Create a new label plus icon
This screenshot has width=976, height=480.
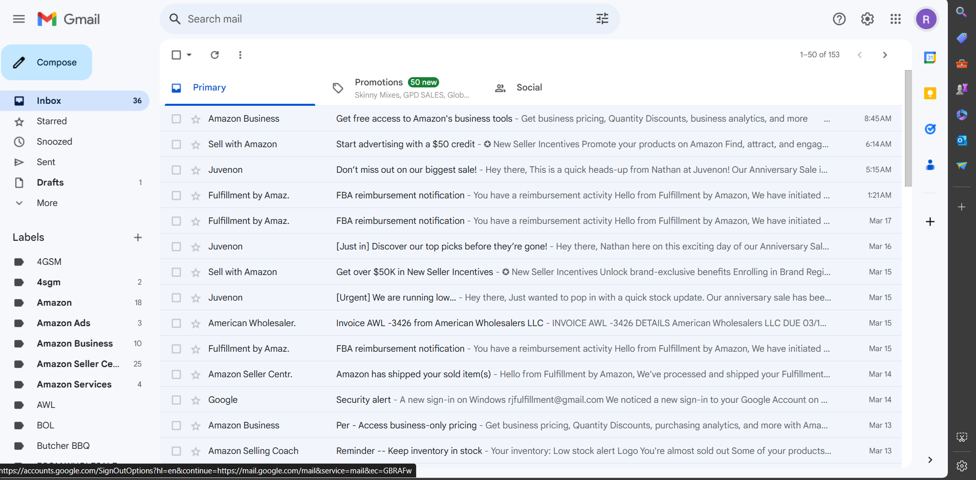138,237
